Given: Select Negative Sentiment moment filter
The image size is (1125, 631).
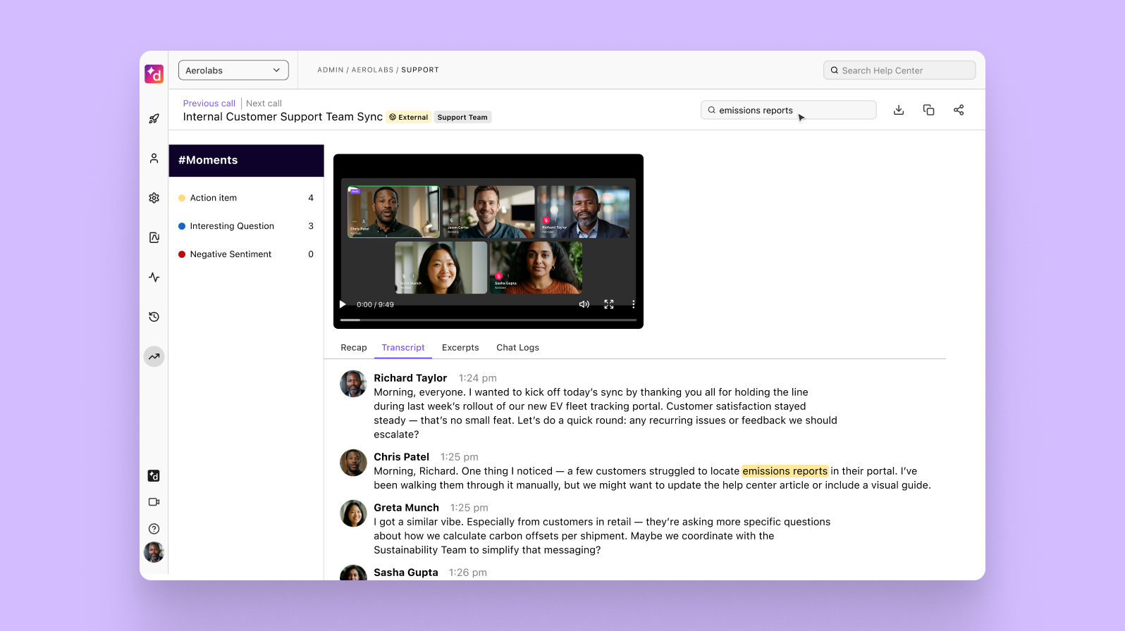Looking at the screenshot, I should click(x=246, y=254).
